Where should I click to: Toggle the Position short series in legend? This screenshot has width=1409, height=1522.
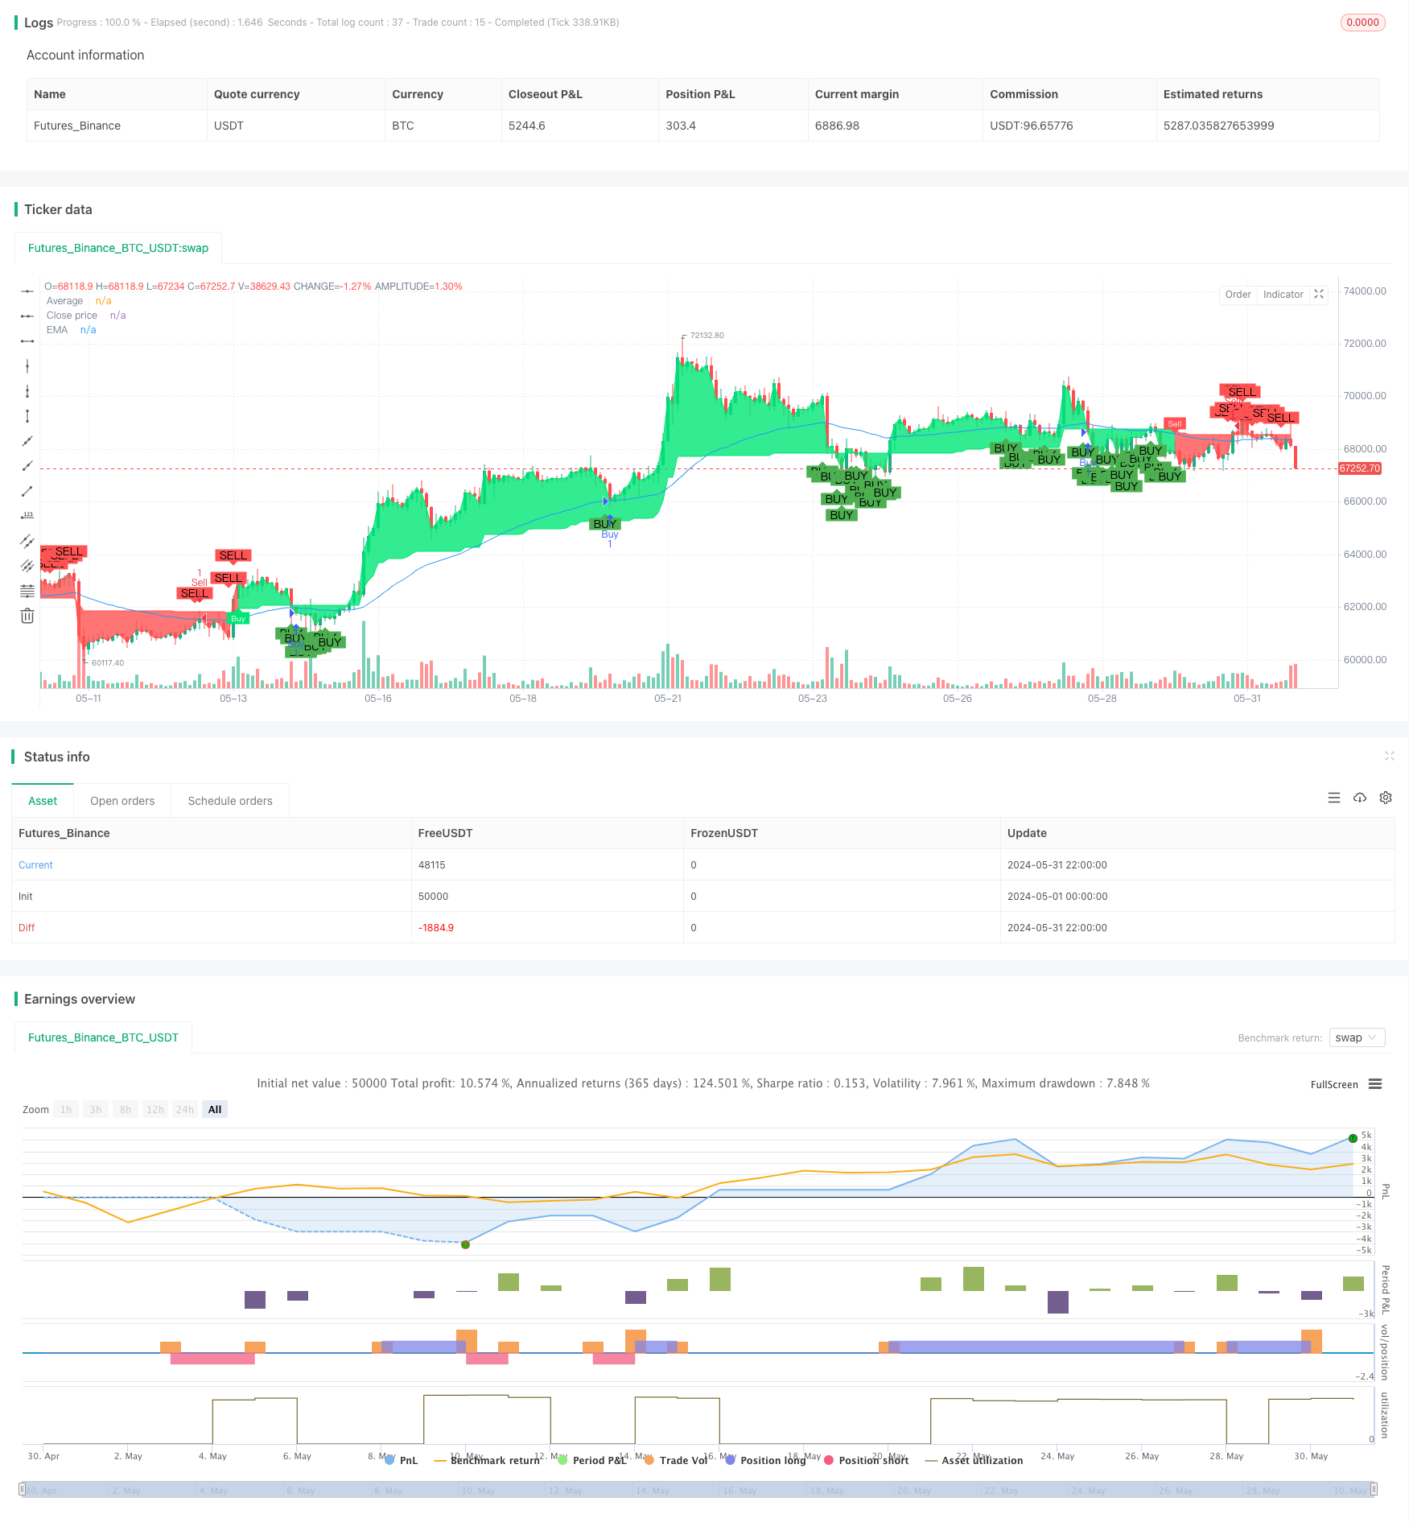(x=867, y=1460)
